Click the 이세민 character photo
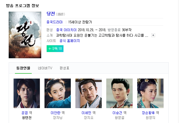Image resolution: width=179 pixels, height=123 pixels. pos(89,93)
